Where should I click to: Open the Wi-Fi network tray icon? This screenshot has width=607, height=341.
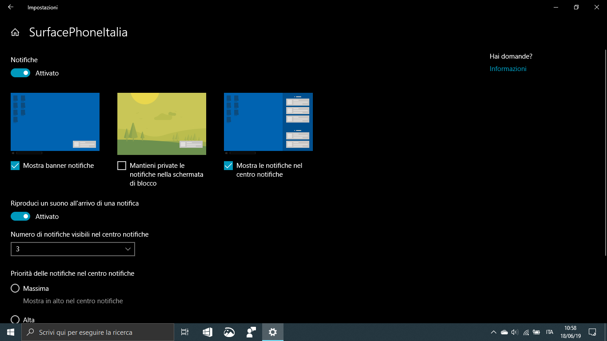pyautogui.click(x=526, y=332)
